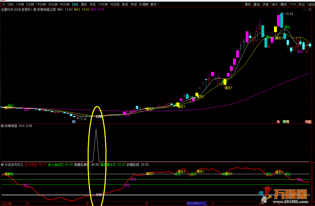The width and height of the screenshot is (315, 206).
Task: Click the 涨 tag at main chart bottom
Action: pyautogui.click(x=278, y=122)
